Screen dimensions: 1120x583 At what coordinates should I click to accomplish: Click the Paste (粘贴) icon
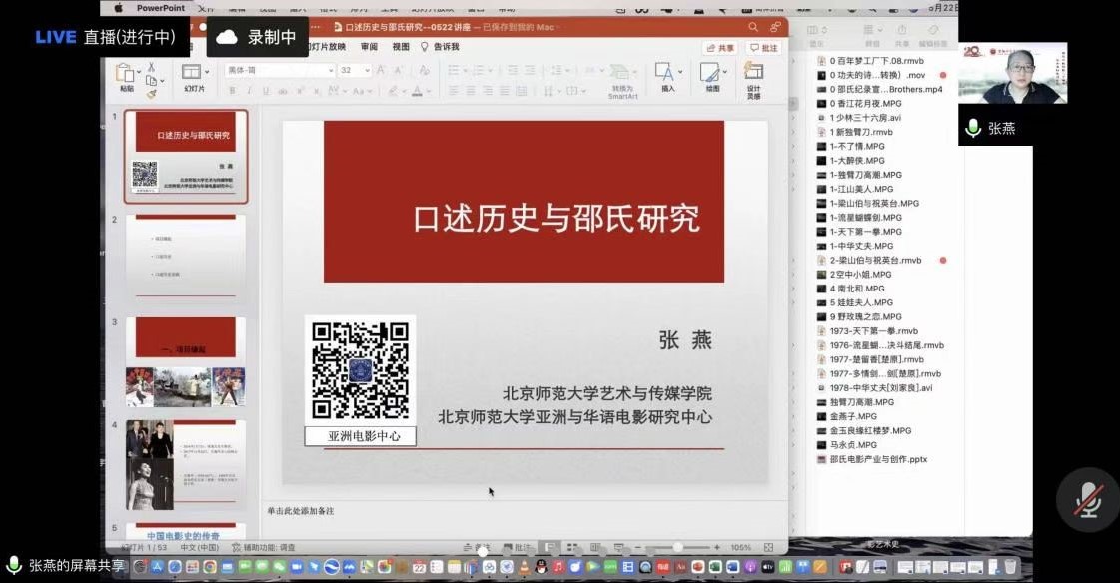tap(126, 74)
